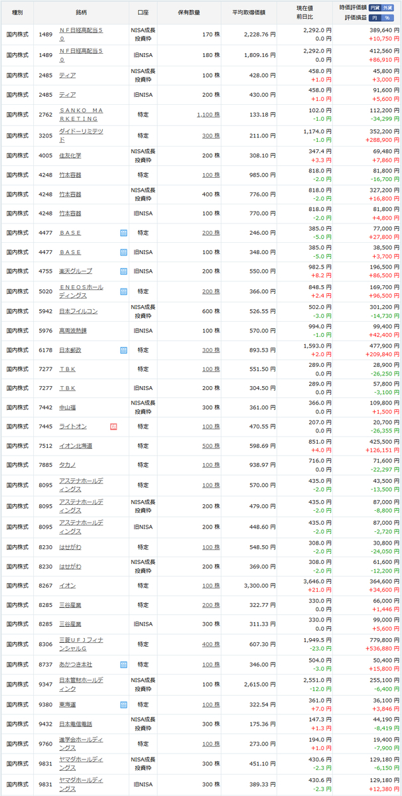Switch valuation to 円貨
The height and width of the screenshot is (796, 402).
point(375,7)
